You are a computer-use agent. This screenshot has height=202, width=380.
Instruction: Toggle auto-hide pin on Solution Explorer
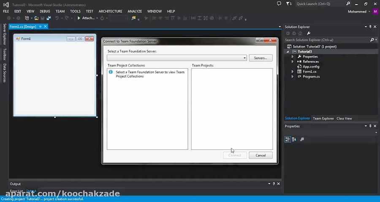(370, 27)
